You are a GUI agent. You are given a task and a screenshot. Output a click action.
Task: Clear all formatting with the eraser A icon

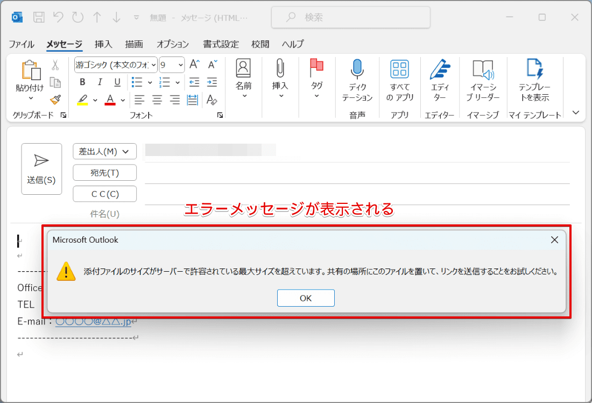click(212, 100)
